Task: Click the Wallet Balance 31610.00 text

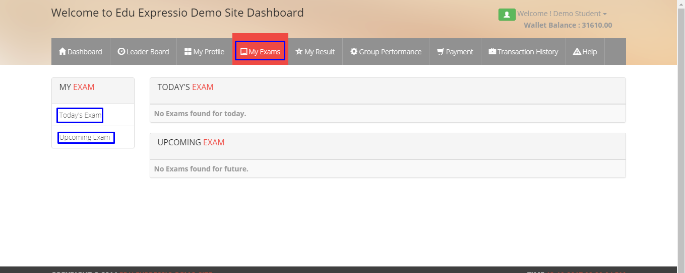Action: click(568, 25)
